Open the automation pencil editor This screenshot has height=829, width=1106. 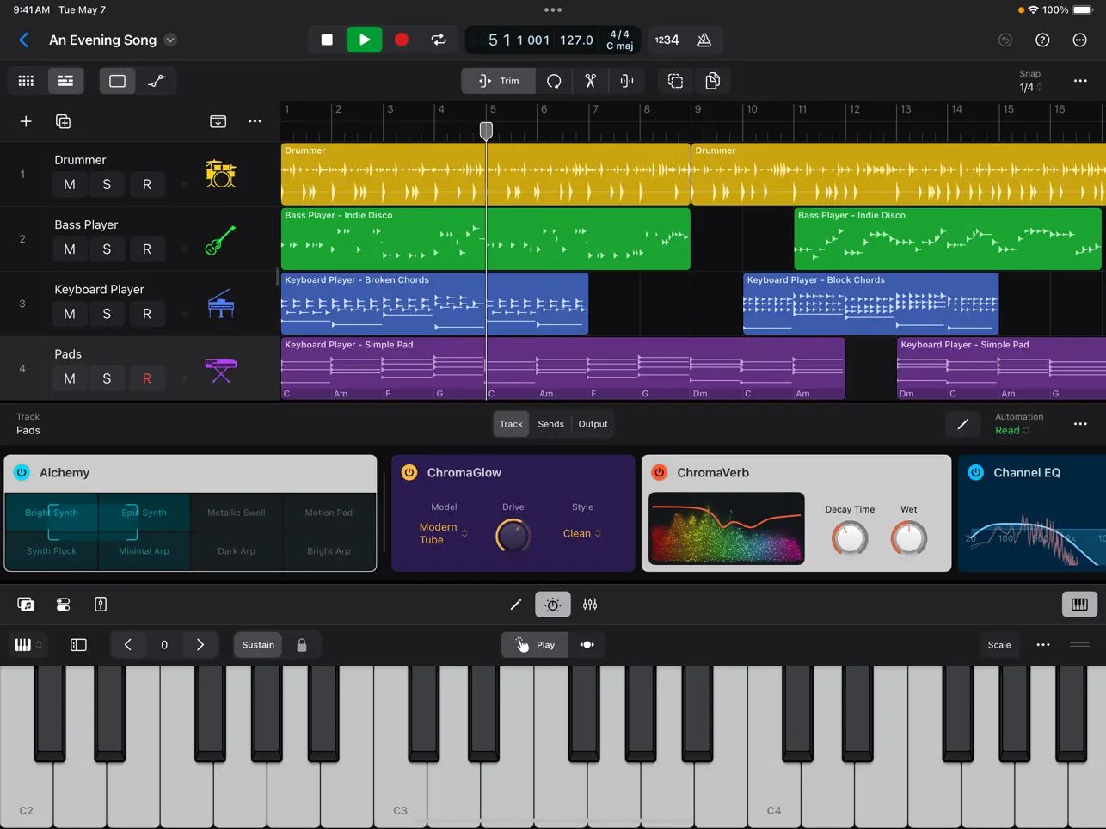[962, 424]
